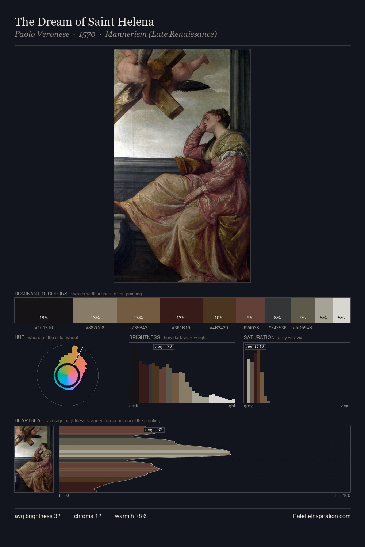Screen dimensions: 365x547
Task: Click the warmth +8.6 footer stat
Action: 131,516
